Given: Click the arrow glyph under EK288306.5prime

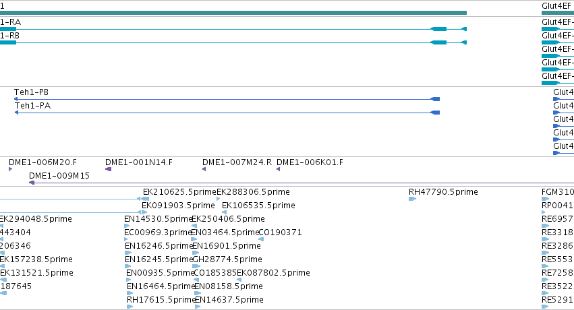Looking at the screenshot, I should [219, 199].
